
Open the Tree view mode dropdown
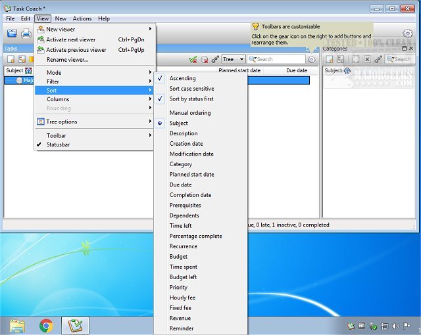[234, 59]
